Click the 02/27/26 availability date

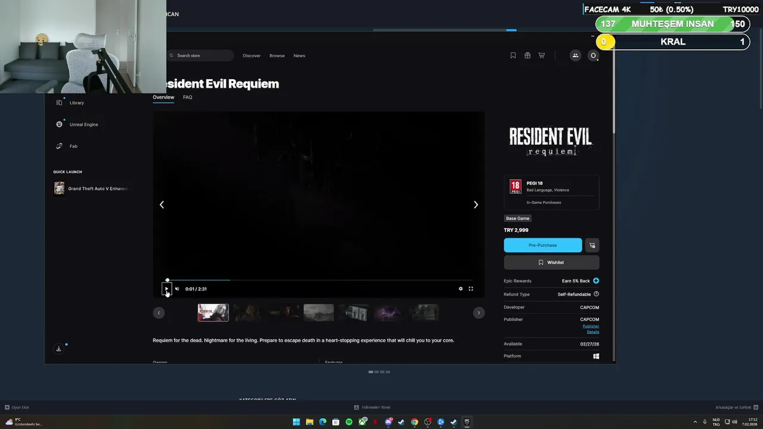(590, 344)
